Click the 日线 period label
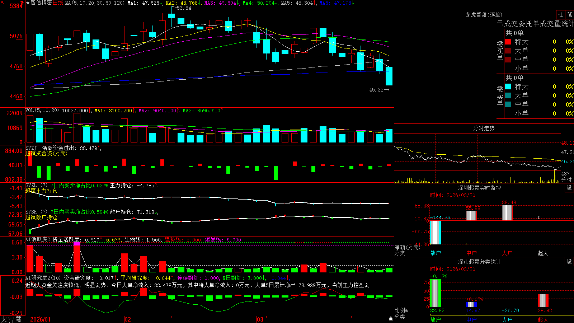 point(58,3)
